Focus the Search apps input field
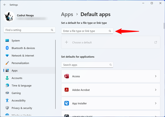This screenshot has width=165, height=117. 85,65
